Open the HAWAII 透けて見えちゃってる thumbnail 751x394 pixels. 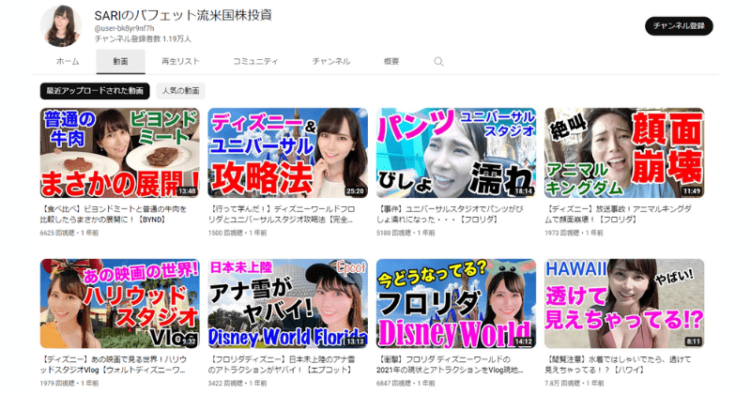[x=624, y=304]
